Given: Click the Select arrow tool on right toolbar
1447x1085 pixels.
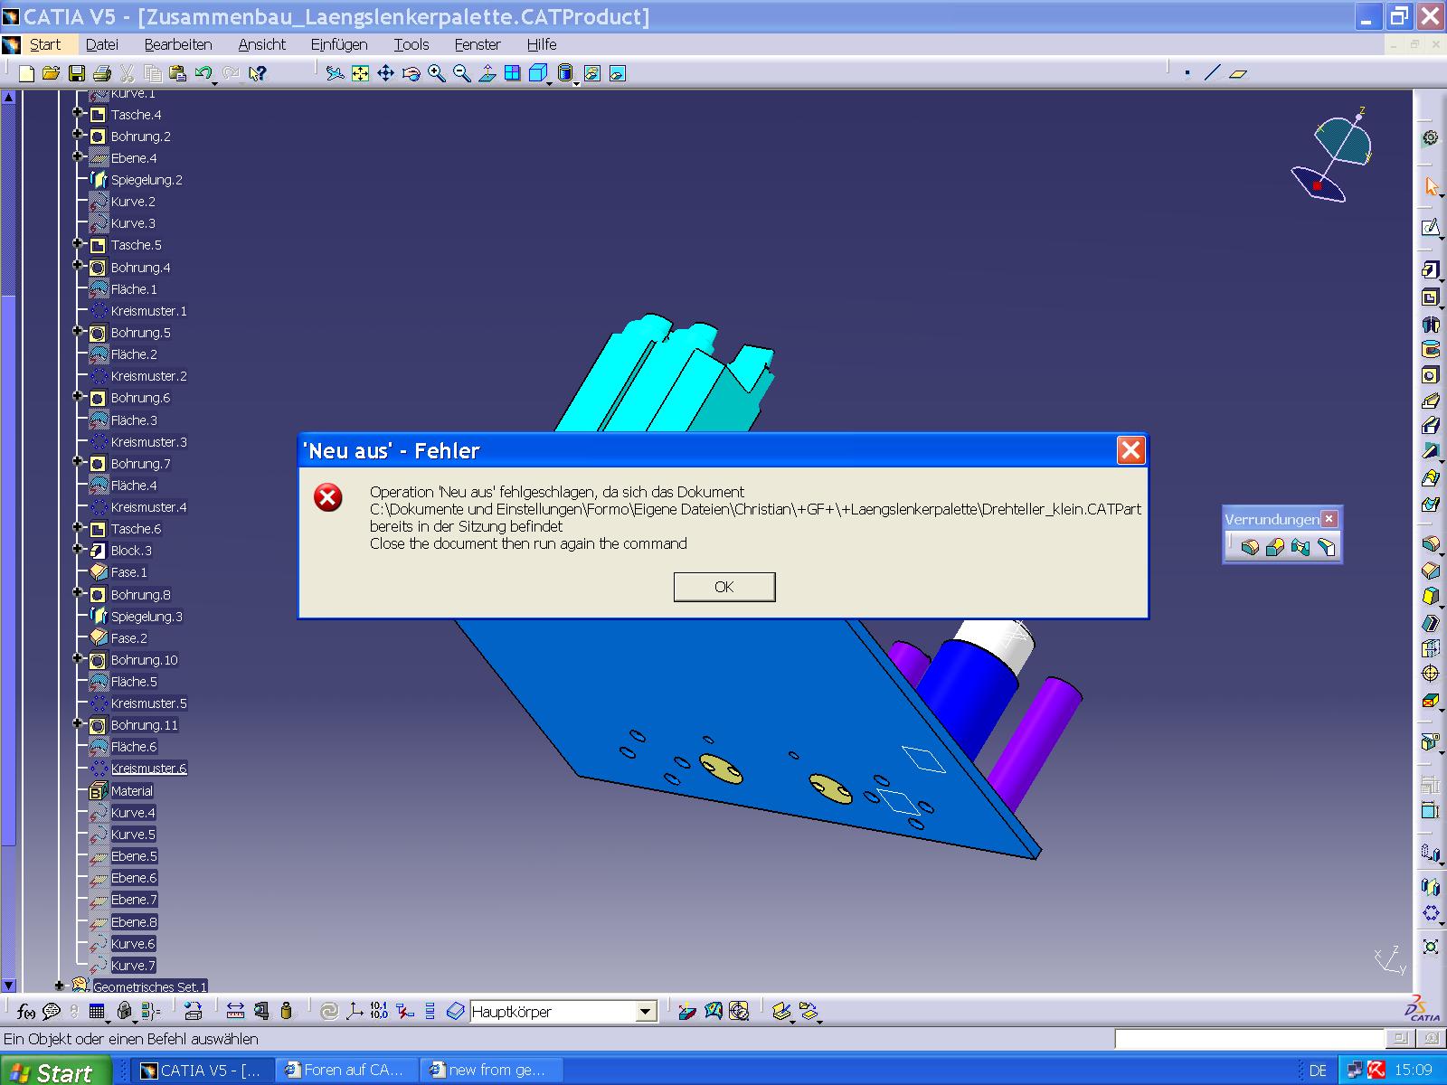Looking at the screenshot, I should (x=1431, y=186).
